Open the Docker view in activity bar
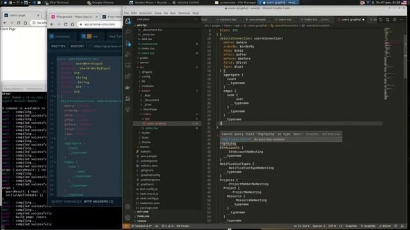The height and width of the screenshot is (230, 410). pos(127,88)
